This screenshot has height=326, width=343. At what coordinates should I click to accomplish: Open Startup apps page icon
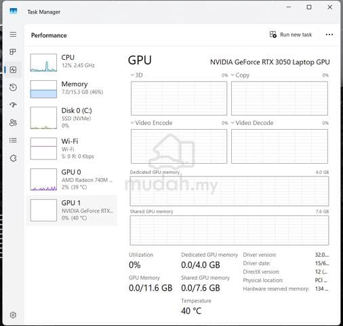(13, 105)
